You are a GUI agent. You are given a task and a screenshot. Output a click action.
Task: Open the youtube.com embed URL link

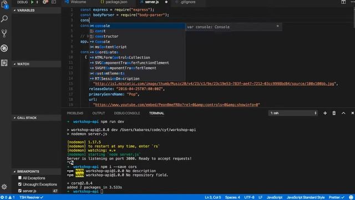pos(176,105)
